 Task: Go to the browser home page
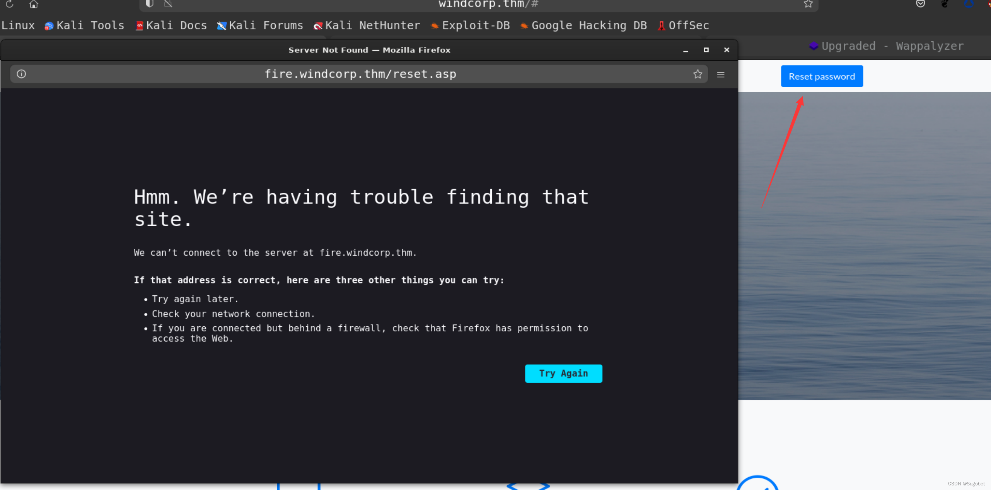point(34,4)
